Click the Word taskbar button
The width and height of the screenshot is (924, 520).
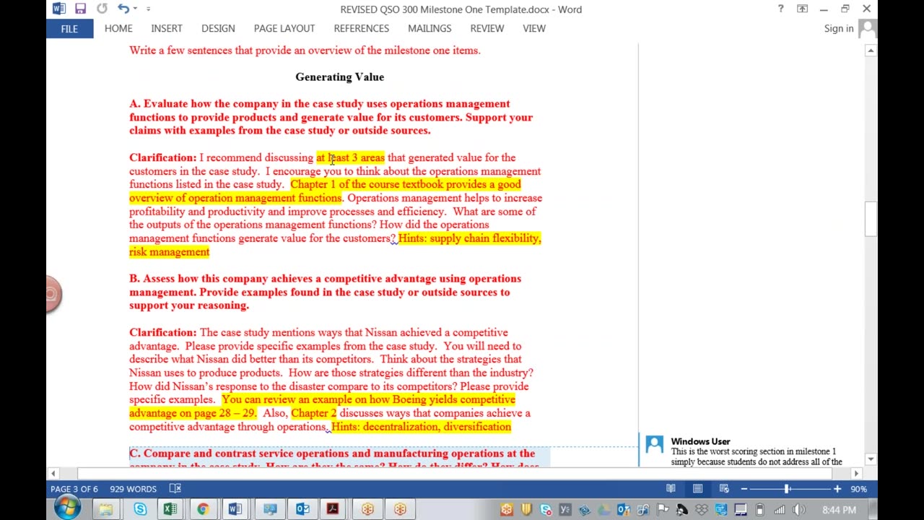pos(235,510)
